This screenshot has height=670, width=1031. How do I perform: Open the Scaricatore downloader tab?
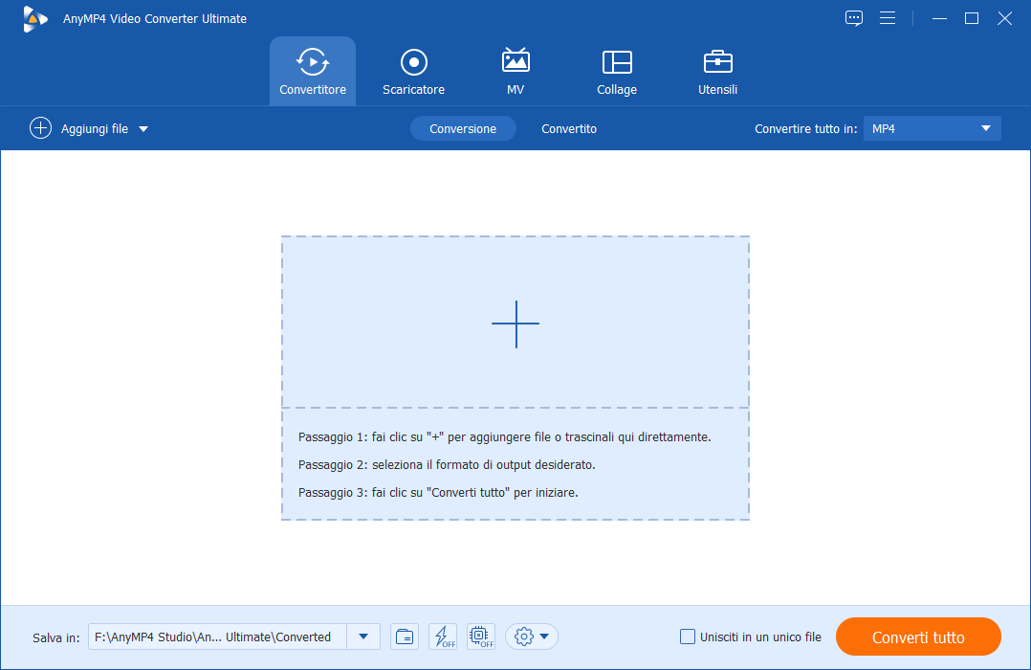coord(413,72)
